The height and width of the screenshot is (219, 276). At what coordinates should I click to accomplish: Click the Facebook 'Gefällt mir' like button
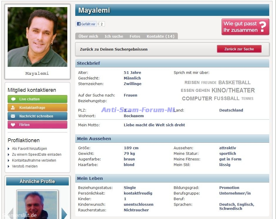pos(86,24)
